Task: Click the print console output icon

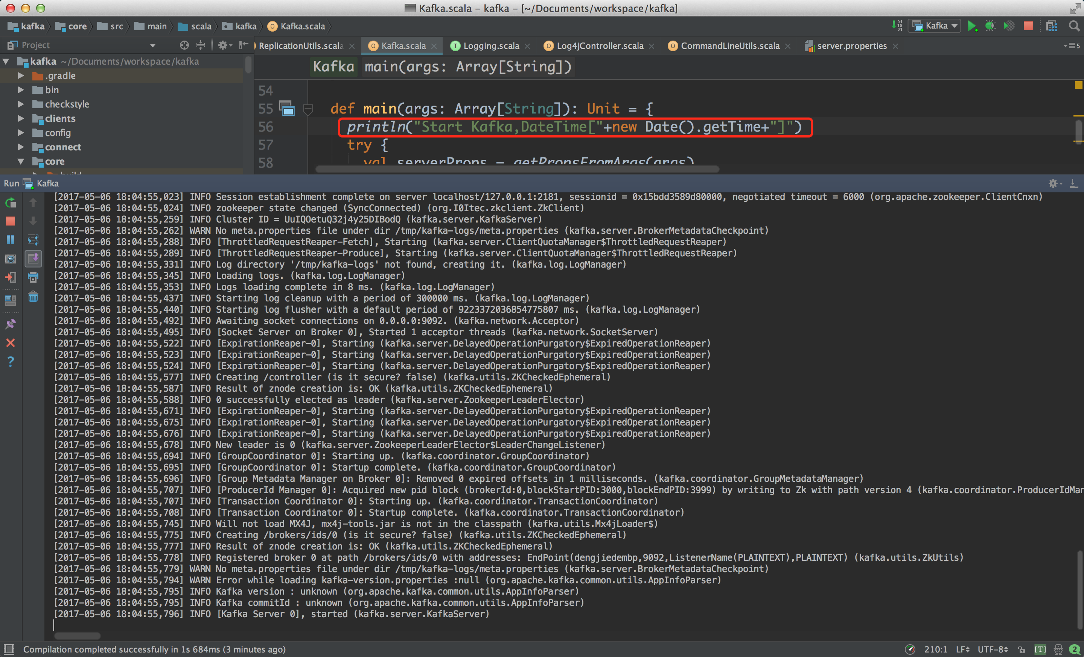Action: 33,277
